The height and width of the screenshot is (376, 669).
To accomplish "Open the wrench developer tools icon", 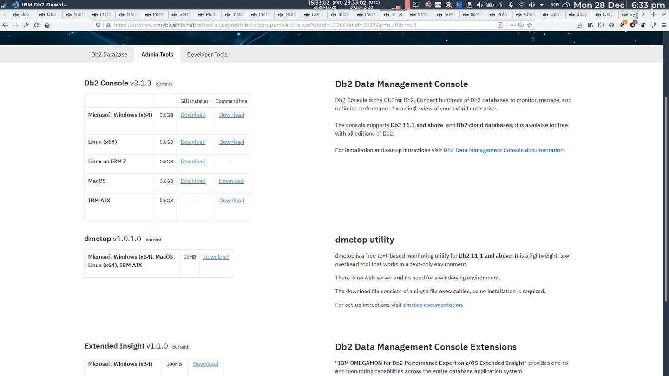I will click(x=26, y=25).
